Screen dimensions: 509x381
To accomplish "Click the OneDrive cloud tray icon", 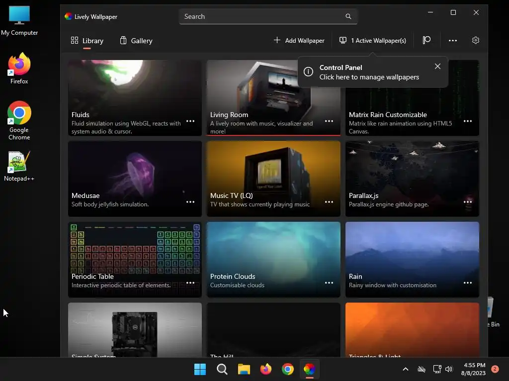I will coord(422,369).
